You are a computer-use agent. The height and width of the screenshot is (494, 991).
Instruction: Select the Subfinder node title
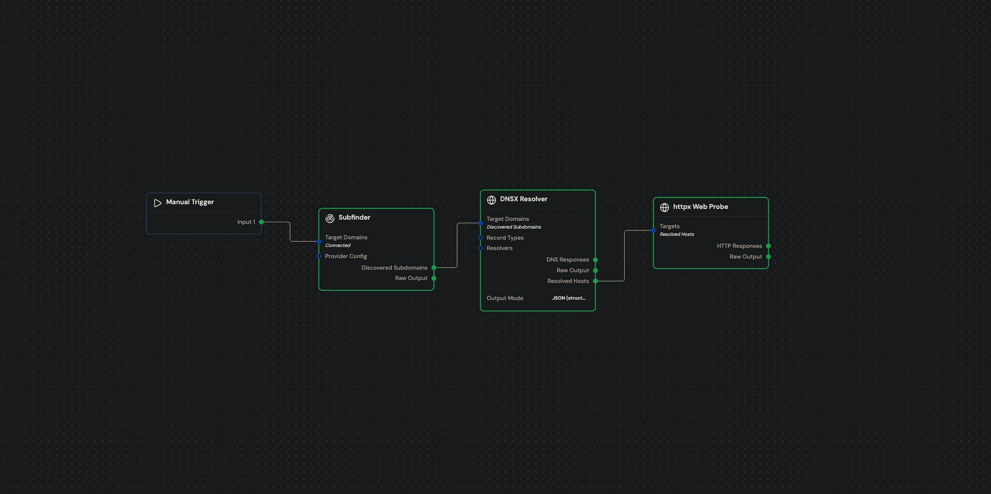pyautogui.click(x=354, y=217)
